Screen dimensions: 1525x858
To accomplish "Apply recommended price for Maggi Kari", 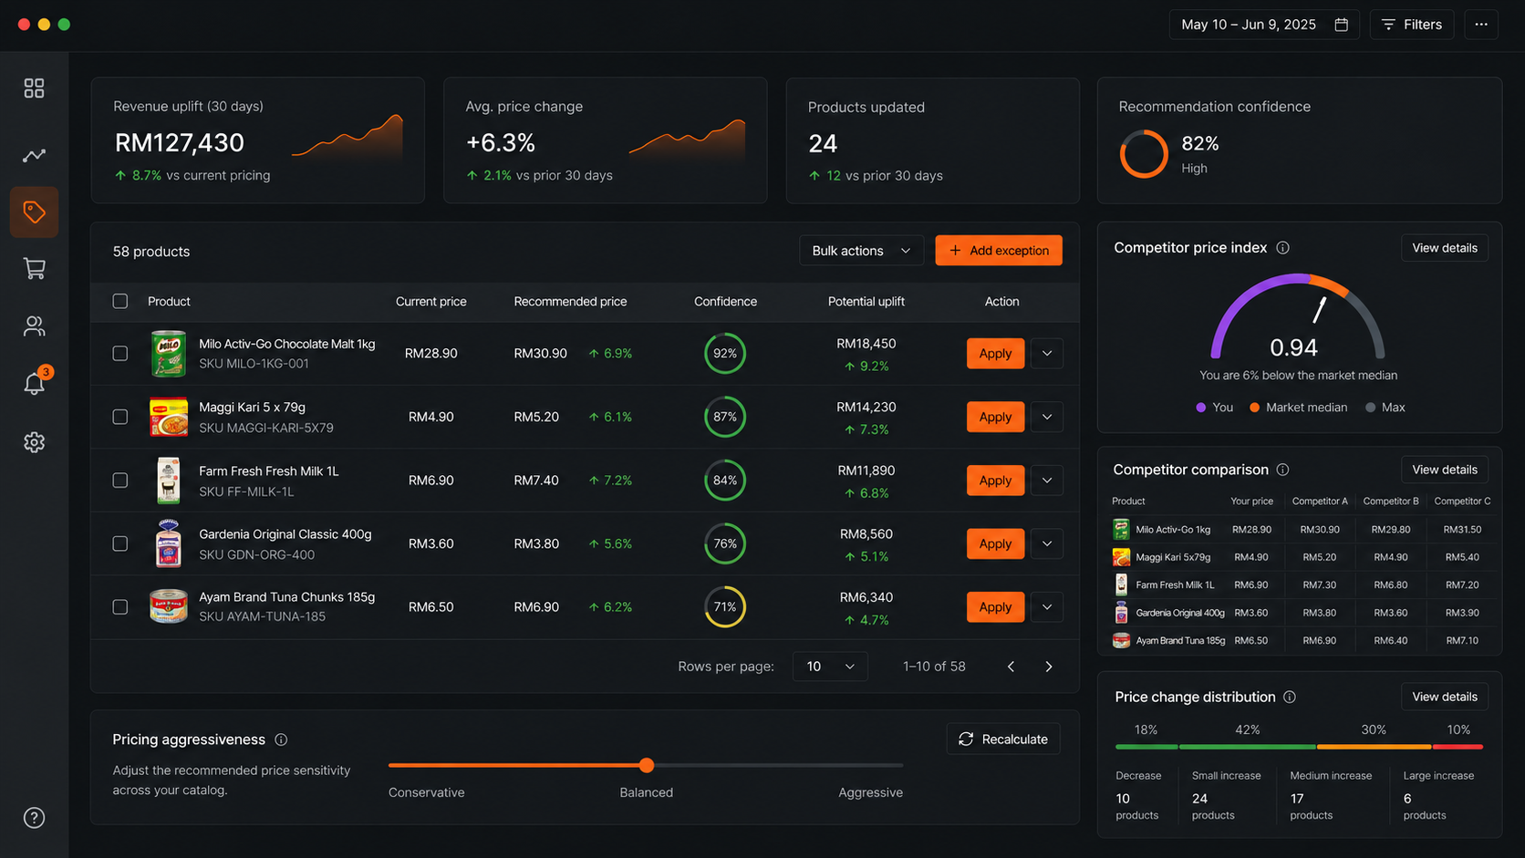I will (x=995, y=417).
